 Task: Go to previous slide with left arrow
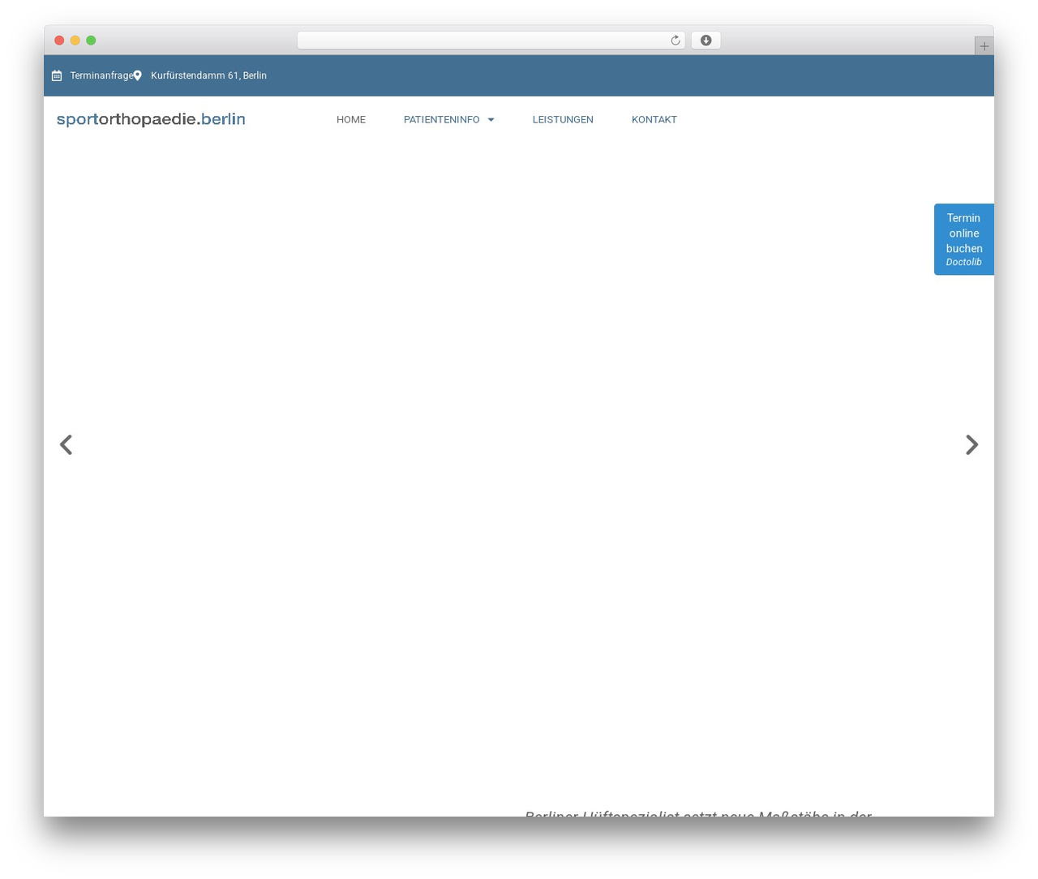pos(66,444)
